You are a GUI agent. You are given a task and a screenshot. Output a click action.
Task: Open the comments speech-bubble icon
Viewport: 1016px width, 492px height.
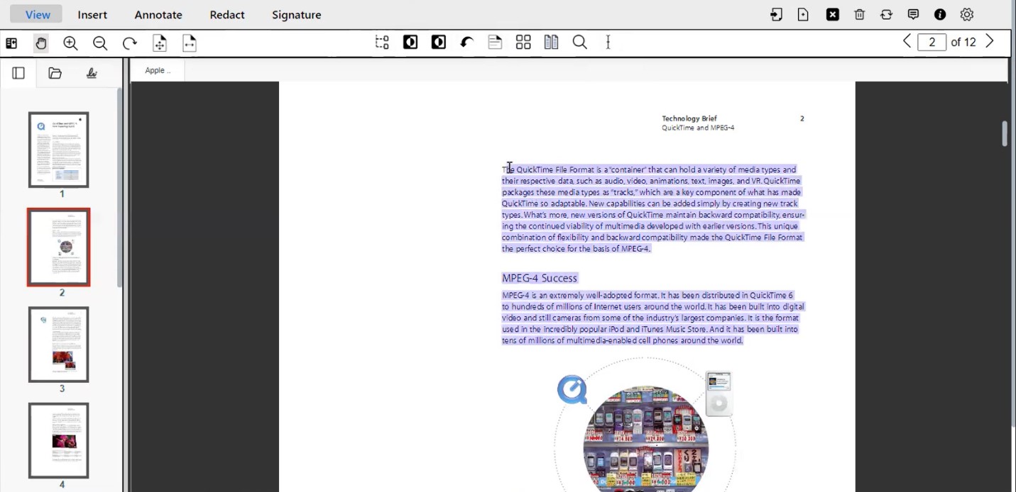tap(913, 15)
